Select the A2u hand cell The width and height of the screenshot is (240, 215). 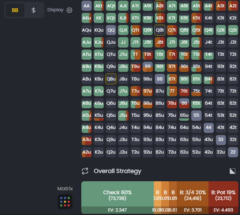point(86,152)
